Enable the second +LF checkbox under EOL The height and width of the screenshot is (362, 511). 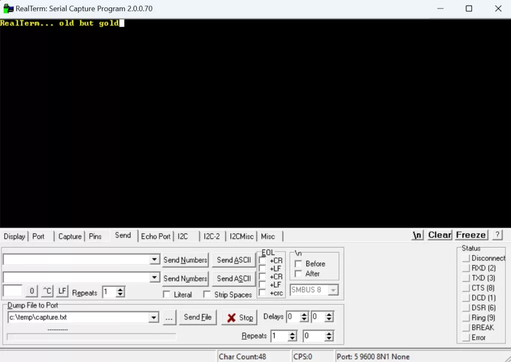[262, 285]
